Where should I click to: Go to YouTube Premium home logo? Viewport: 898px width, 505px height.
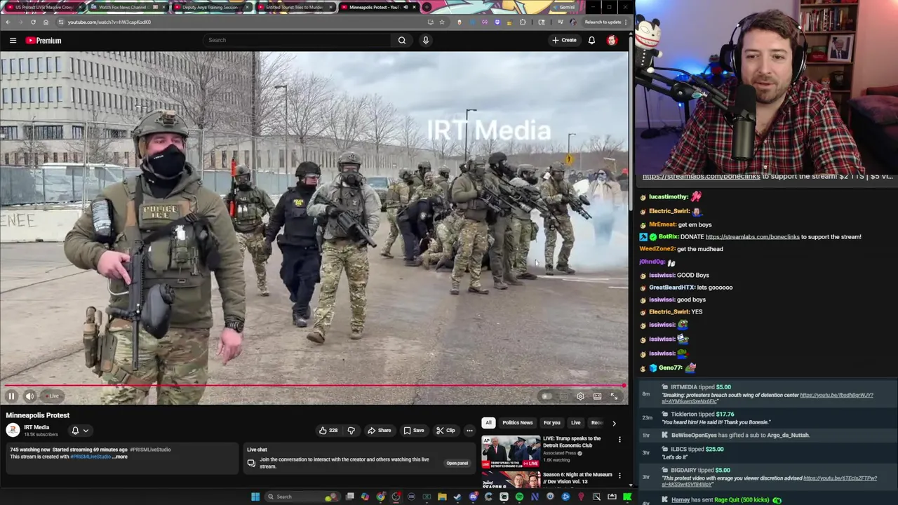click(43, 41)
